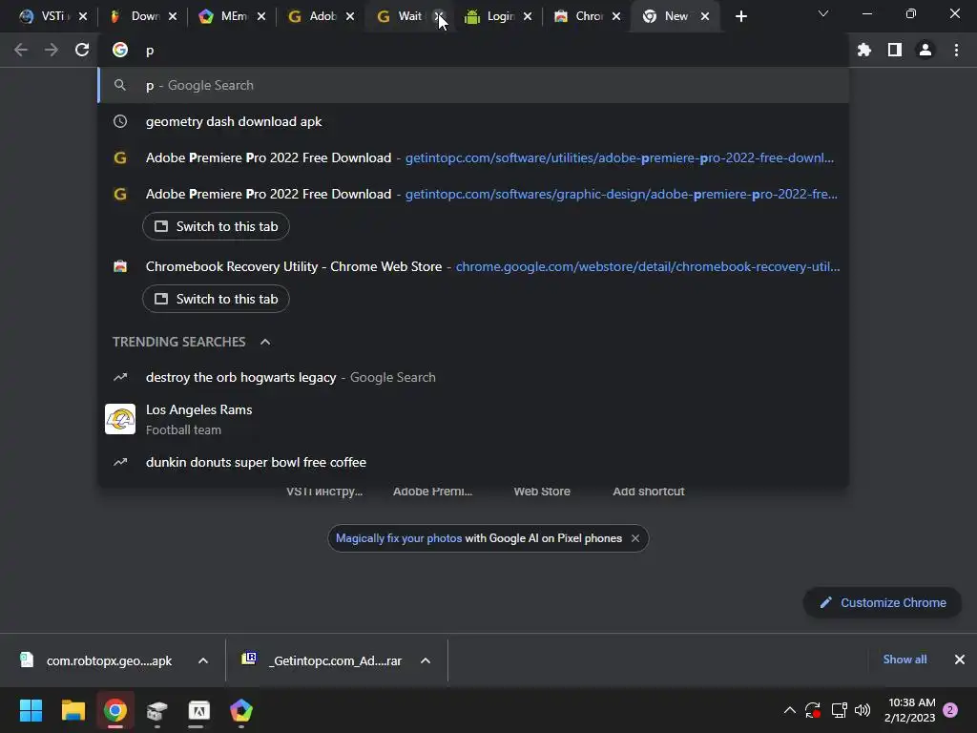Click the browser forward arrow
Viewport: 977px width, 733px height.
(52, 50)
